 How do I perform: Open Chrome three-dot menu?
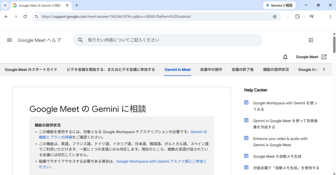[x=330, y=16]
